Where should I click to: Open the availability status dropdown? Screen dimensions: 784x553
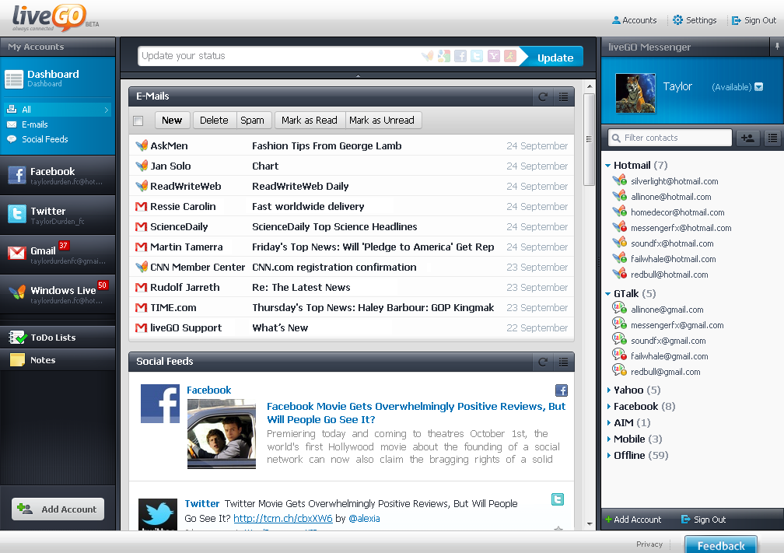point(758,87)
